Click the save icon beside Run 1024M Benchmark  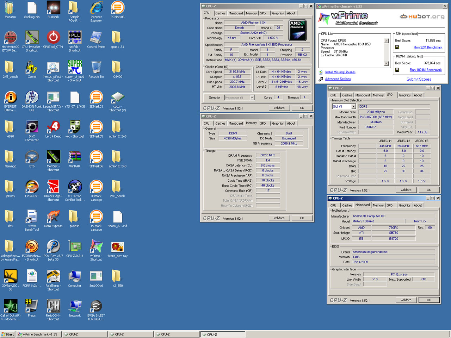click(397, 70)
